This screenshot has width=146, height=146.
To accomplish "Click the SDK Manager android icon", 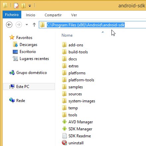I will (x=65, y=129).
